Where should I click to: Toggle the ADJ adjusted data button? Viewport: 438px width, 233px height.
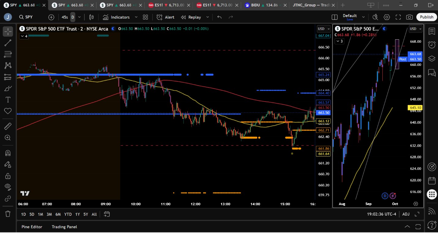point(406,214)
